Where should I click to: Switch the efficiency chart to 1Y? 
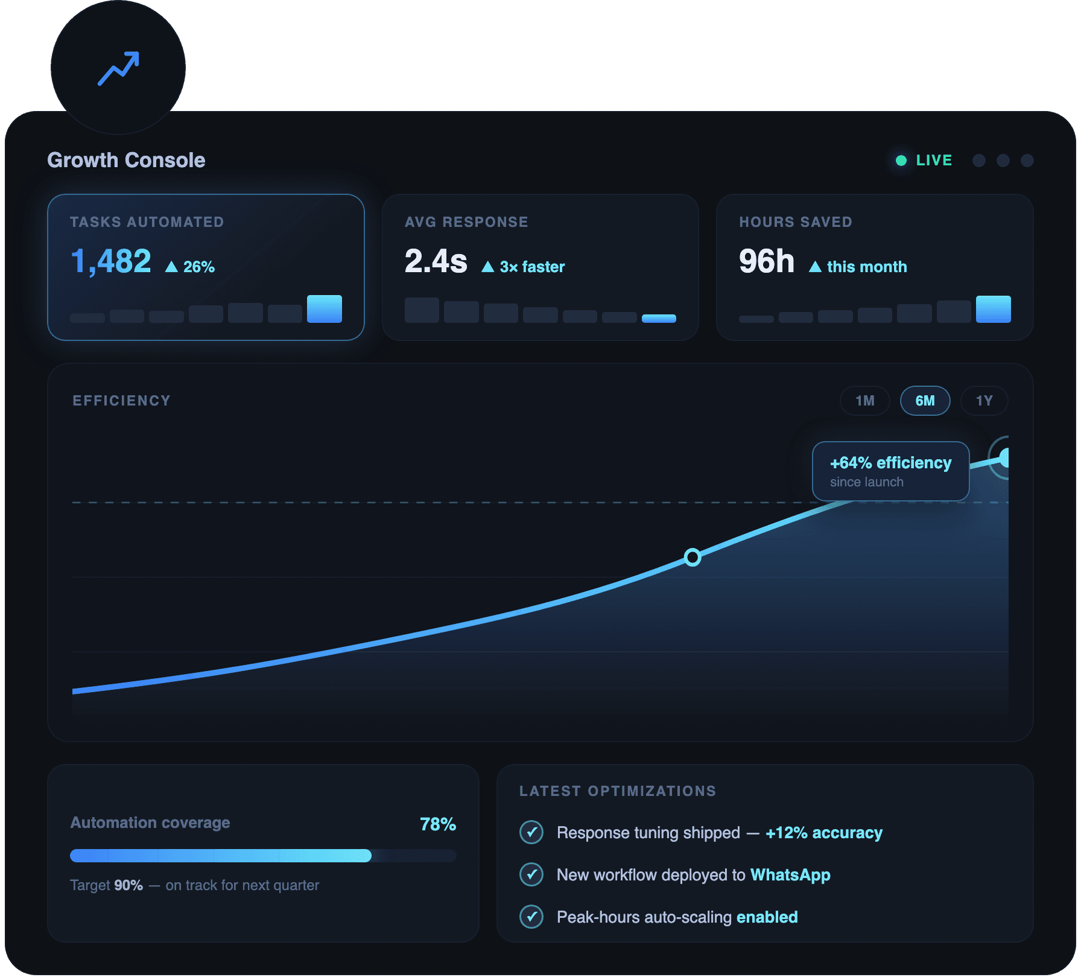(984, 401)
